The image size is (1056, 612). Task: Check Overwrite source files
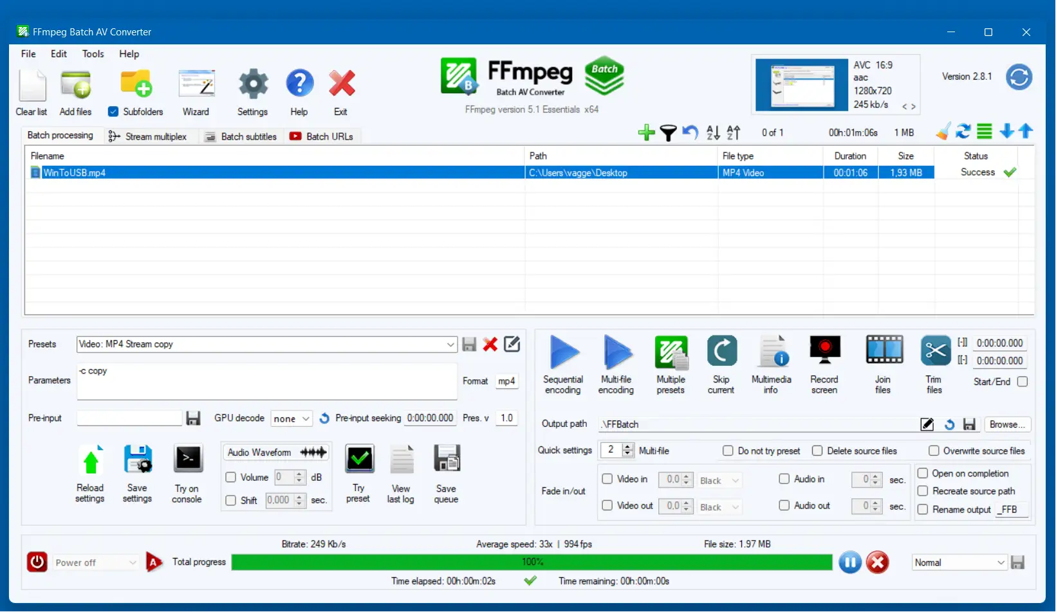coord(933,451)
